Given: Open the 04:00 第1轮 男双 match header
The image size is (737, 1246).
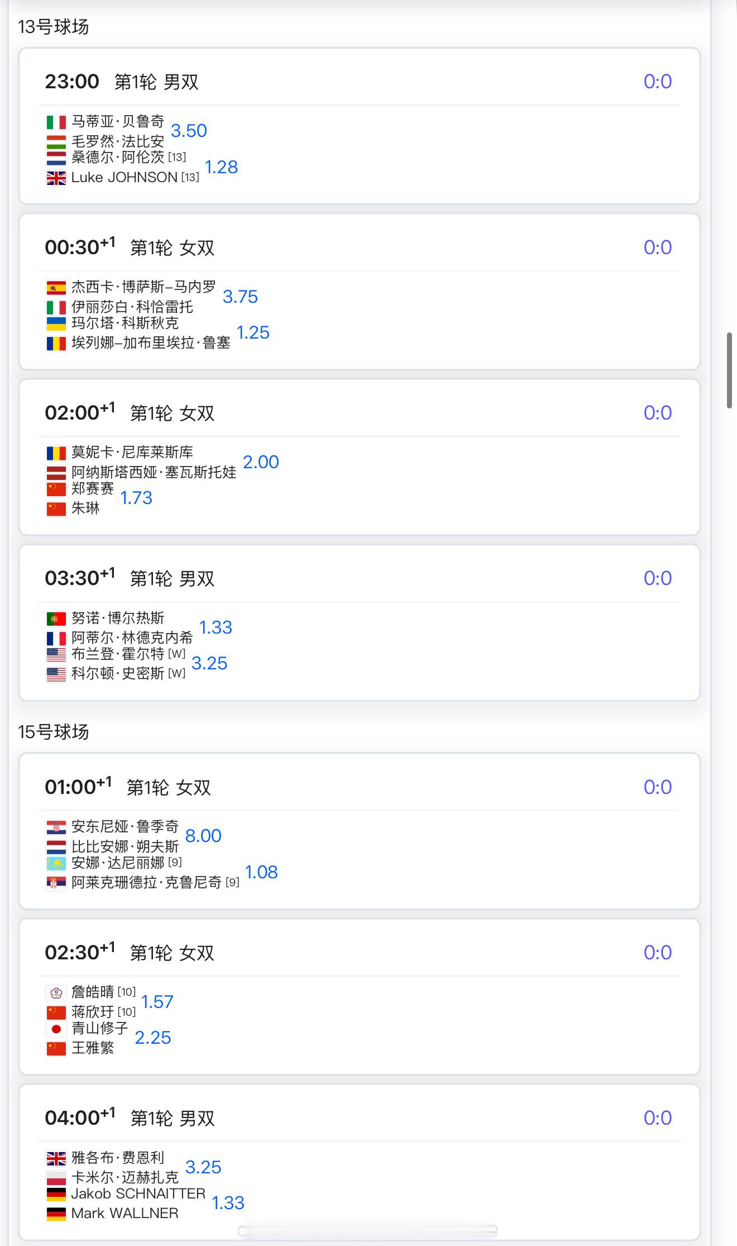Looking at the screenshot, I should click(360, 1117).
